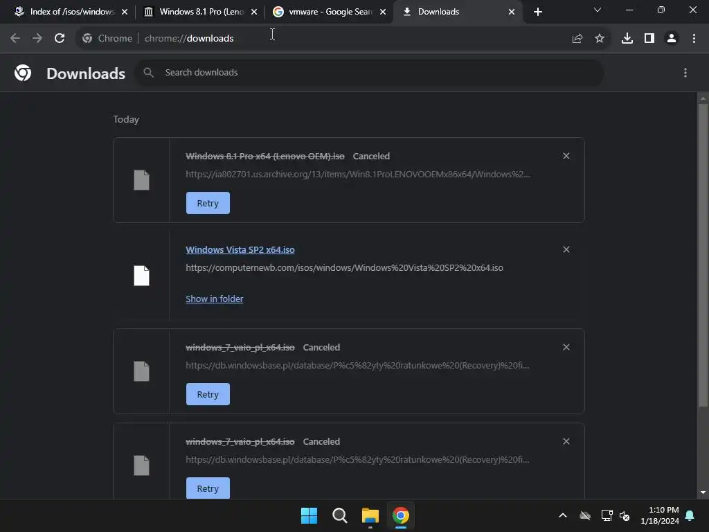Close the vmware Google Search tab

point(383,12)
